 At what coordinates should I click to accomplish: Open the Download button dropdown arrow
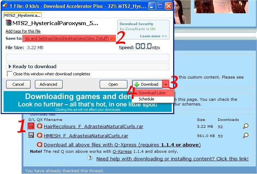166,84
